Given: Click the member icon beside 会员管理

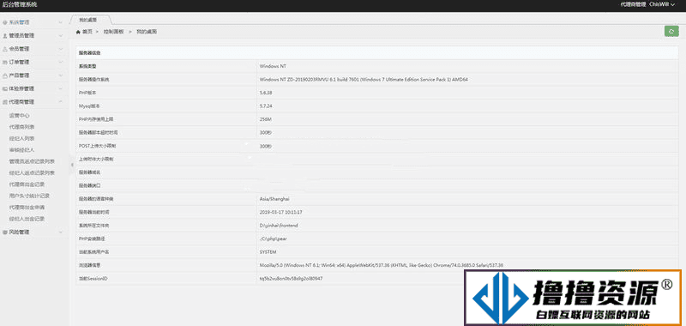Looking at the screenshot, I should (x=5, y=49).
